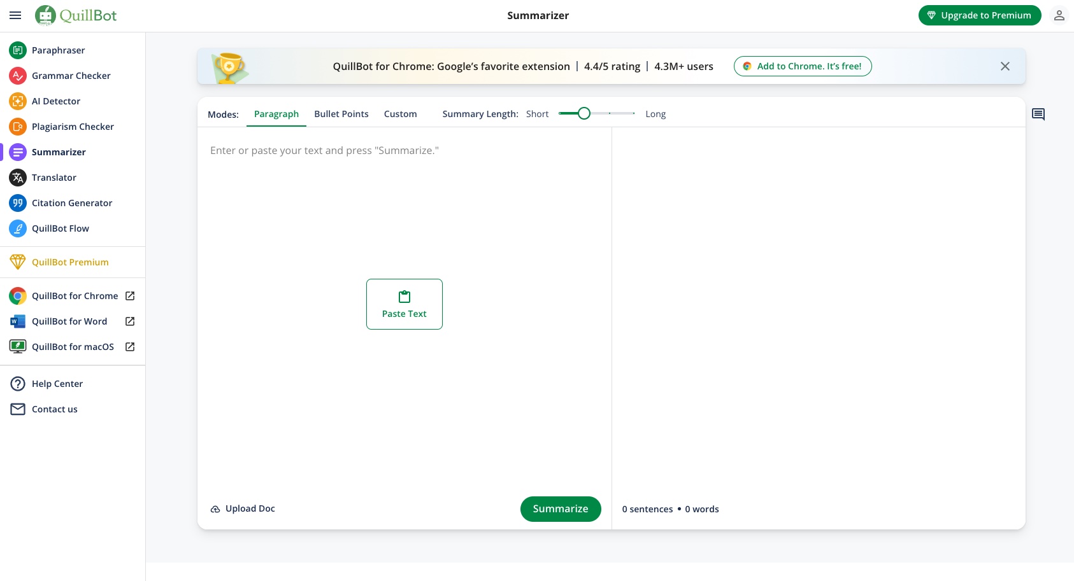
Task: Close the Chrome extension banner
Action: click(x=1005, y=66)
